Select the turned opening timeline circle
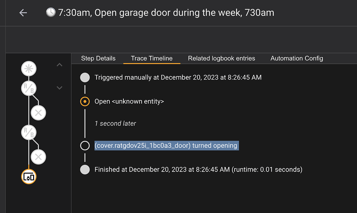Screen dimensions: 357x213 (85, 145)
